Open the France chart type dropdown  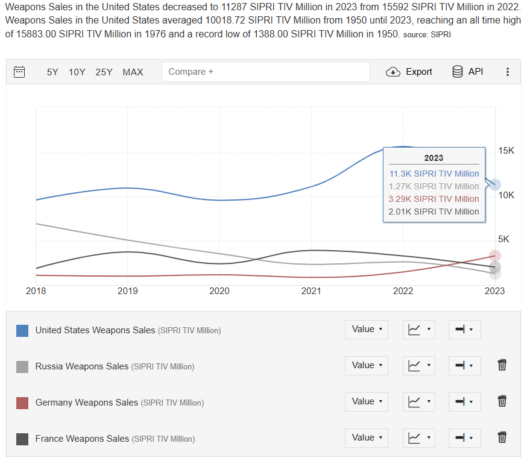(419, 438)
